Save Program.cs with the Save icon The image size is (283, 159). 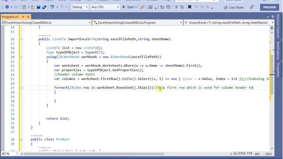click(38, 7)
